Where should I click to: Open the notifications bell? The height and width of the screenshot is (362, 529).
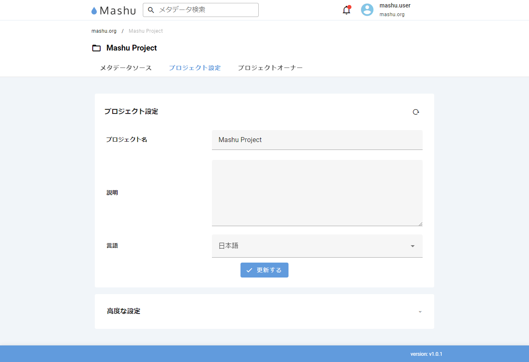346,10
